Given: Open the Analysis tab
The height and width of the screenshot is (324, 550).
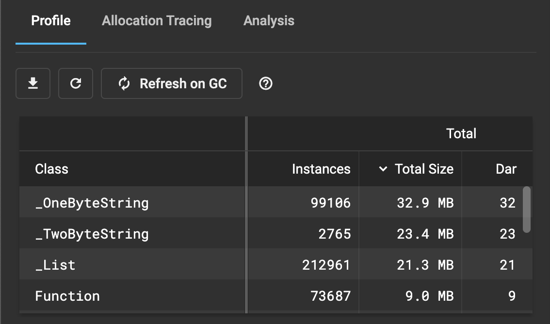Looking at the screenshot, I should 269,21.
